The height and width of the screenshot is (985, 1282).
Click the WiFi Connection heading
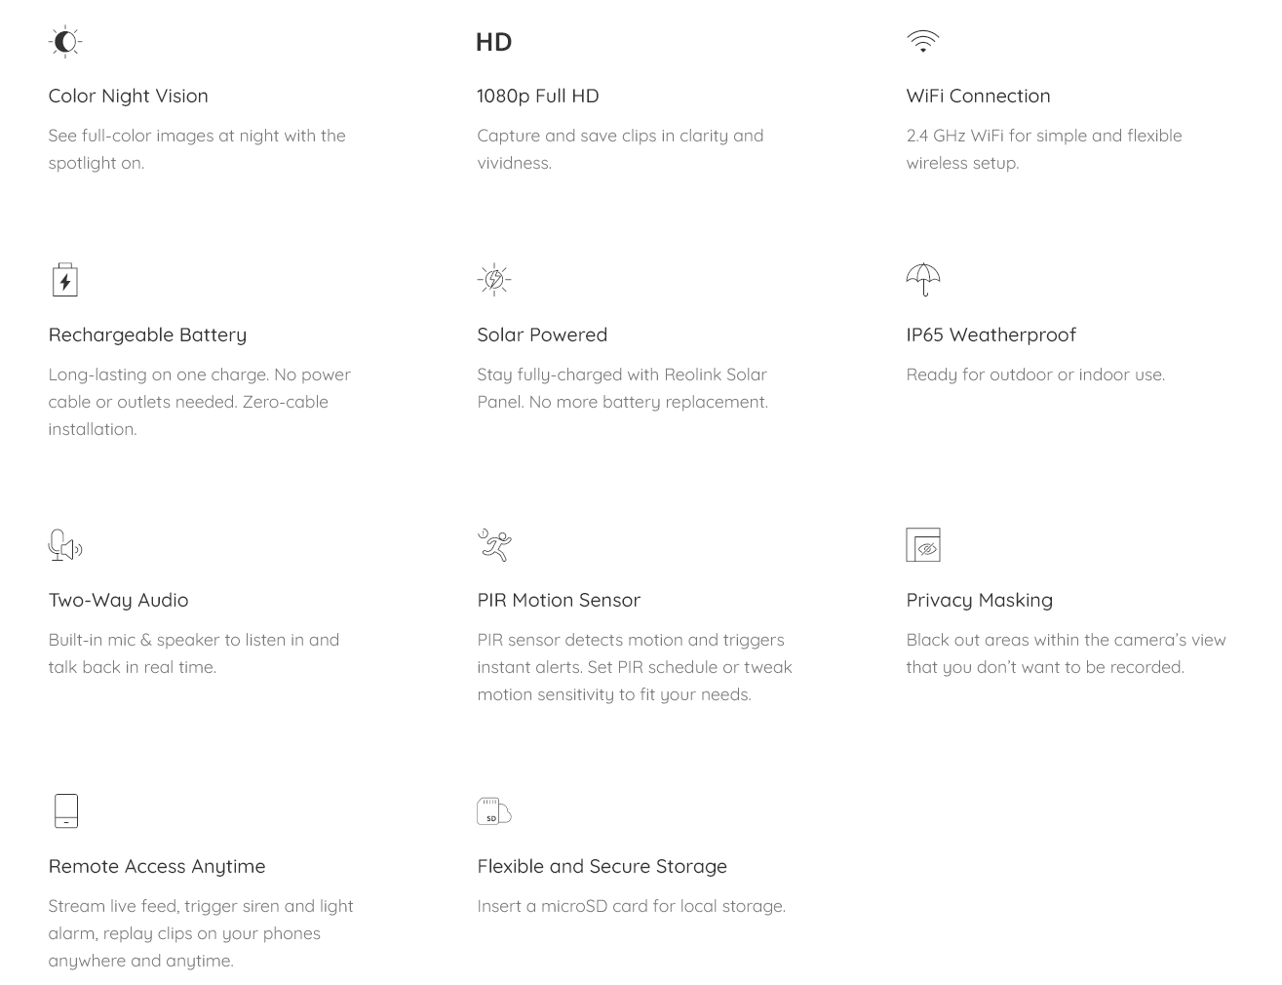point(979,96)
